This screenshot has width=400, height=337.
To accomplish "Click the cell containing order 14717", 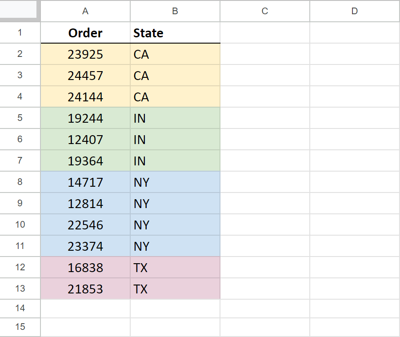I will 85,182.
